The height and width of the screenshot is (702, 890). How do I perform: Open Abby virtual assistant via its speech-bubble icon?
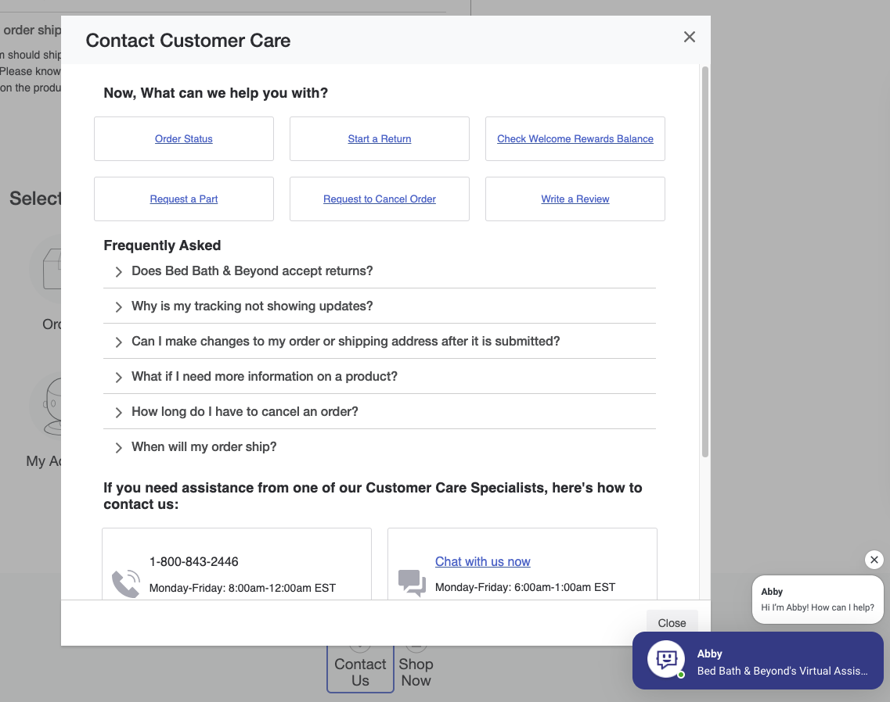pyautogui.click(x=665, y=660)
